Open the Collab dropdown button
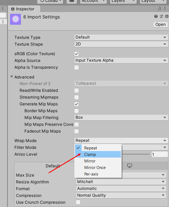The height and width of the screenshot is (207, 169). click(50, 1)
